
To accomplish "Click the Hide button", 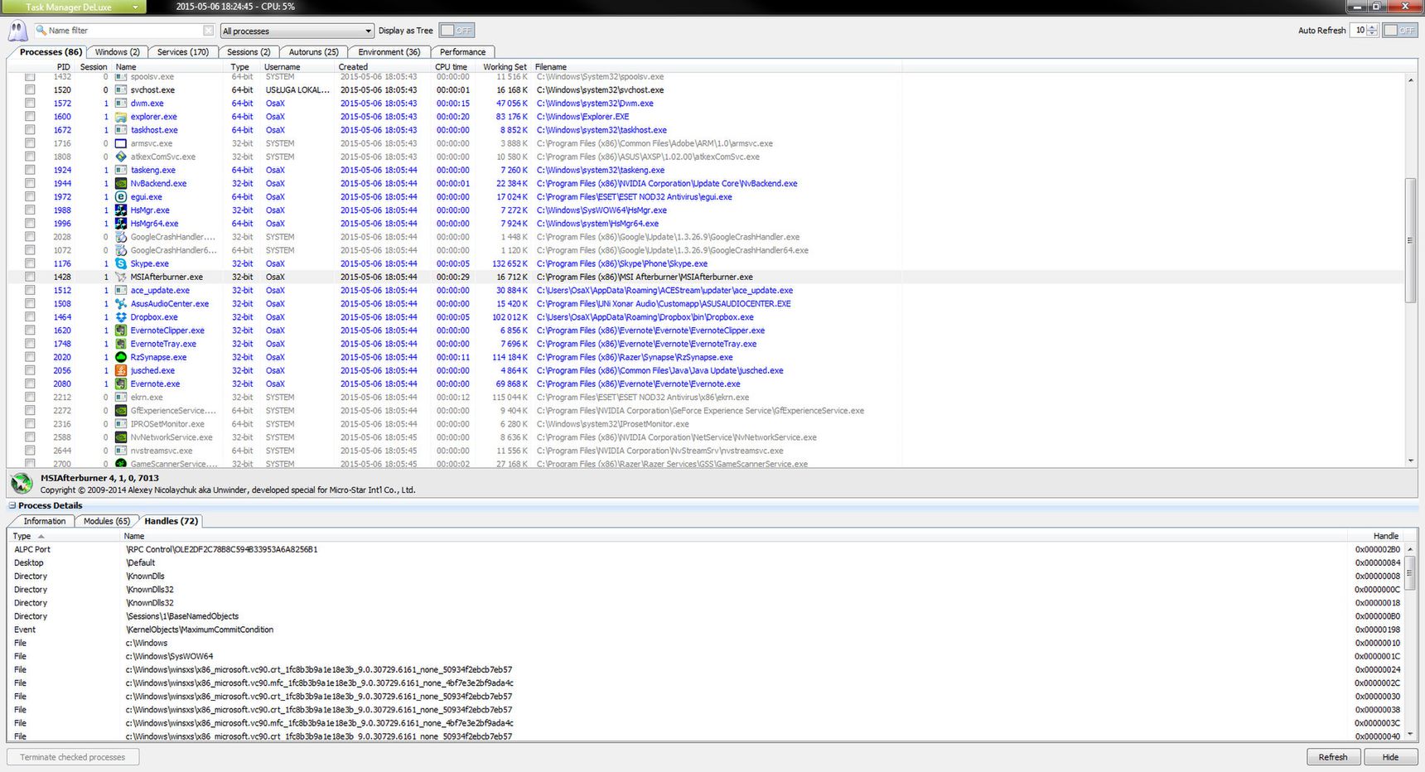I will coord(1390,757).
